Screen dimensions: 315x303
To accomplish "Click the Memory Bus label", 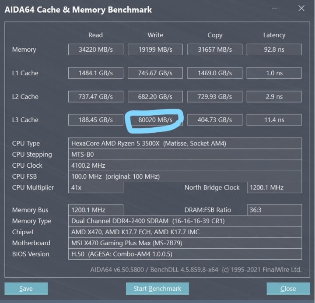I will 30,210.
